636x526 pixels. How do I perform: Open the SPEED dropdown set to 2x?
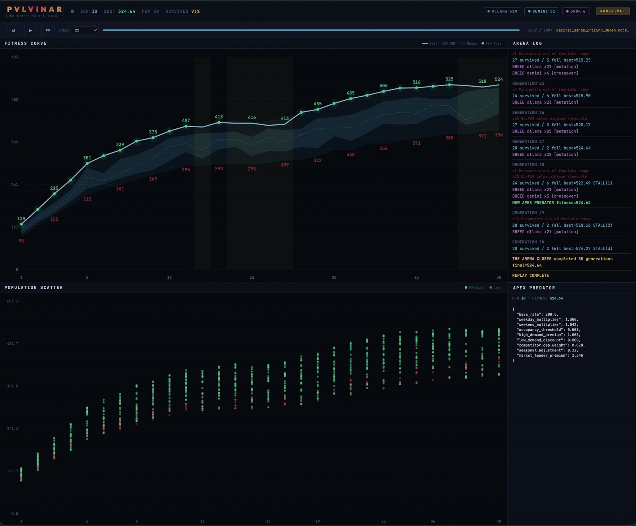[x=84, y=30]
